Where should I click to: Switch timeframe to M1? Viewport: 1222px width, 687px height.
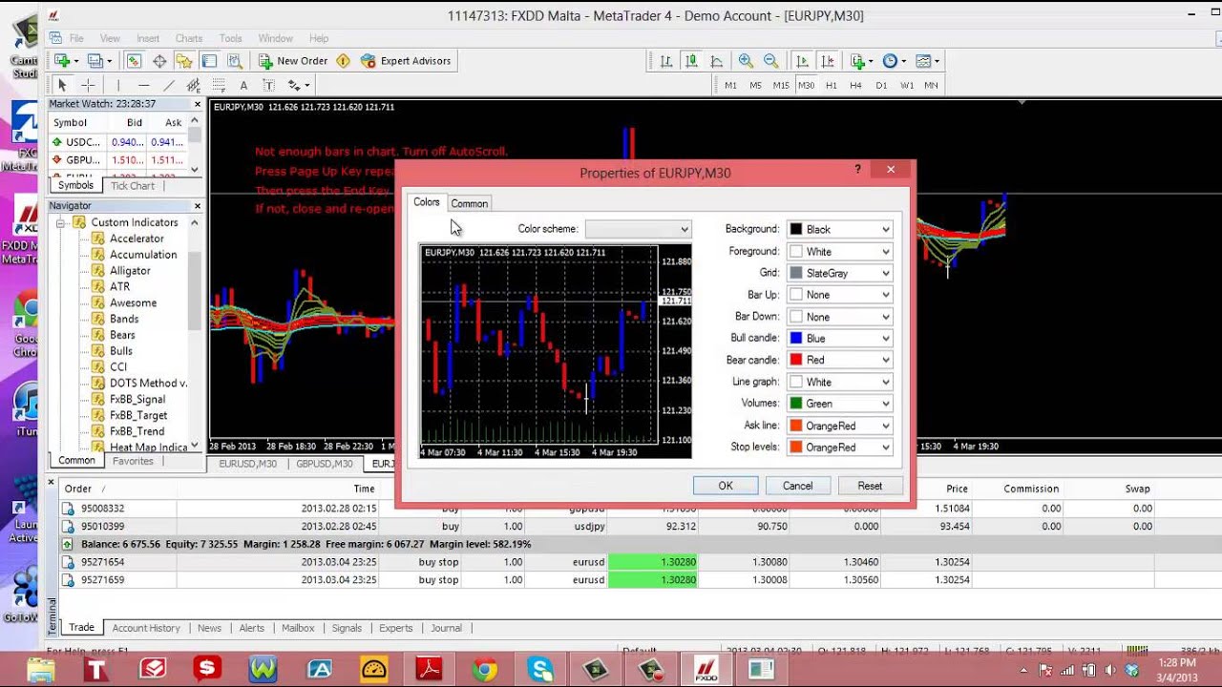tap(730, 85)
